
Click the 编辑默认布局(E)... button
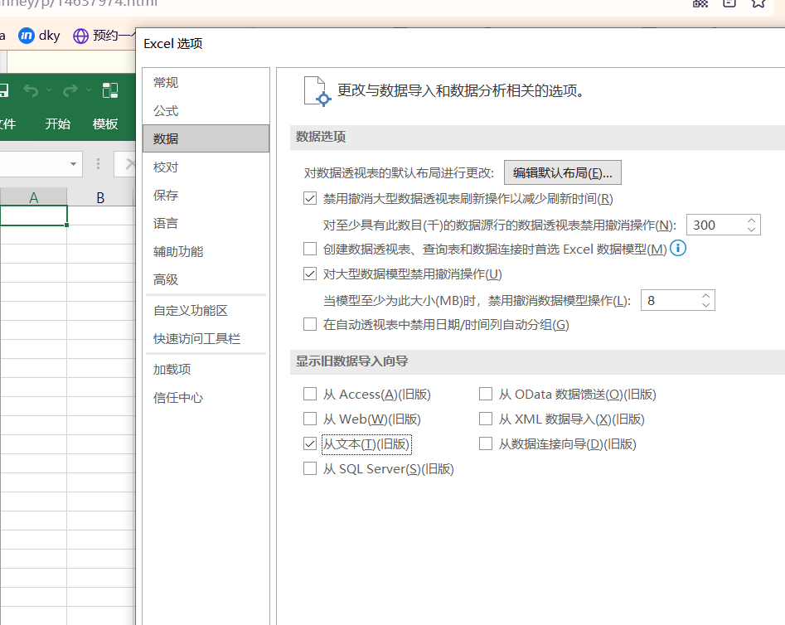(563, 172)
